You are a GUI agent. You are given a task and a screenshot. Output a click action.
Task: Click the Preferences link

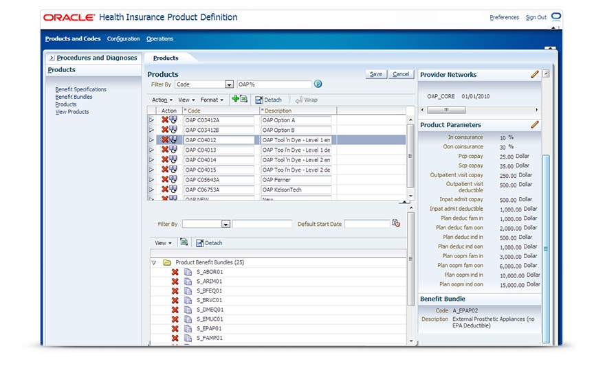(504, 17)
